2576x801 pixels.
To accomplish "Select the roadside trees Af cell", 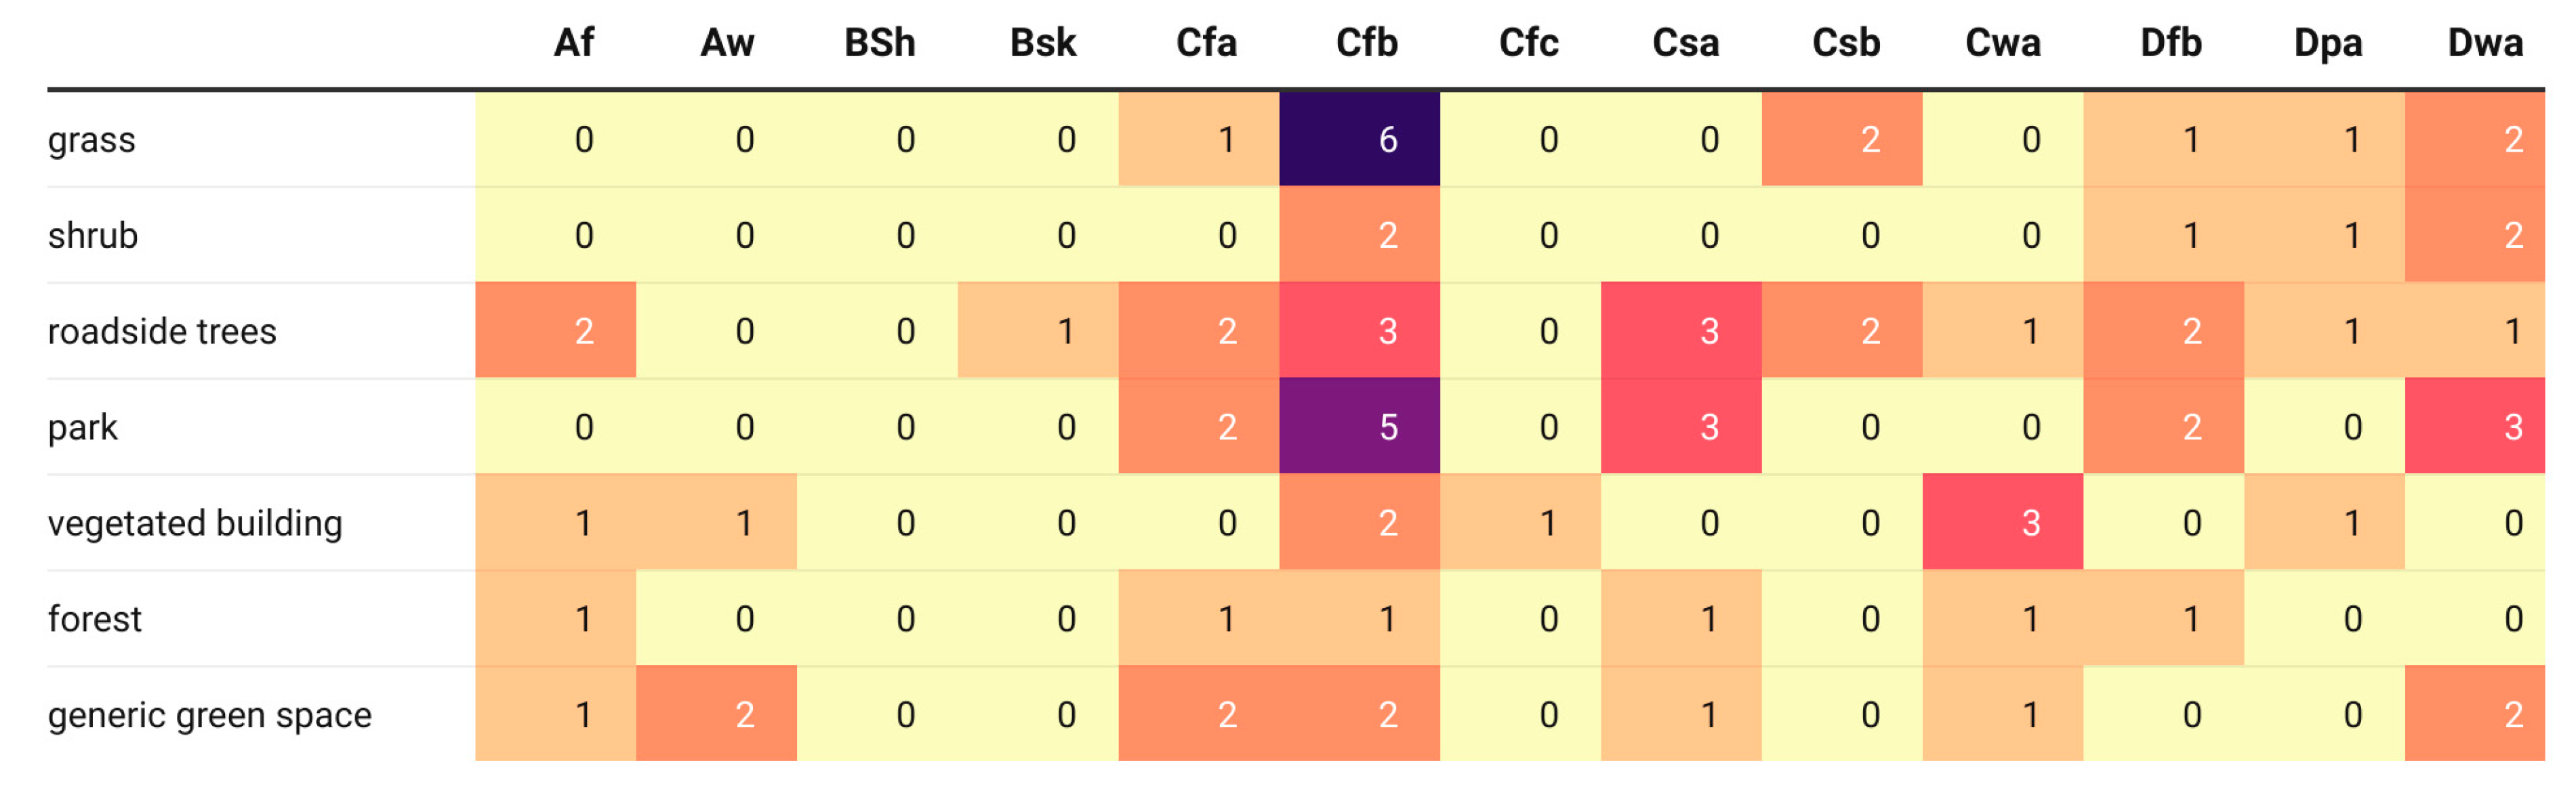I will 556,332.
